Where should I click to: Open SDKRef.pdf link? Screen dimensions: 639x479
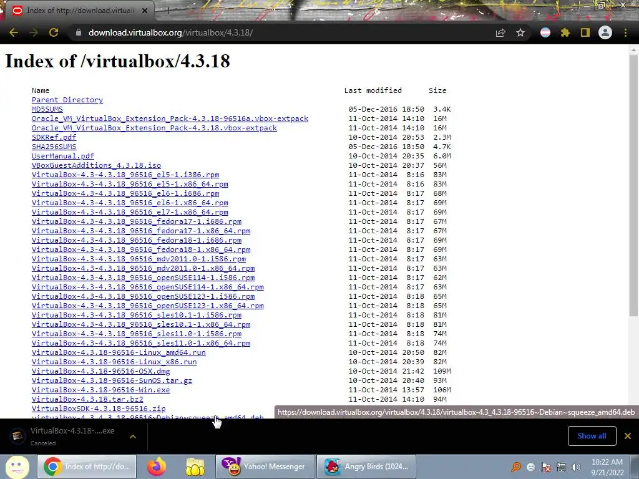coord(54,137)
